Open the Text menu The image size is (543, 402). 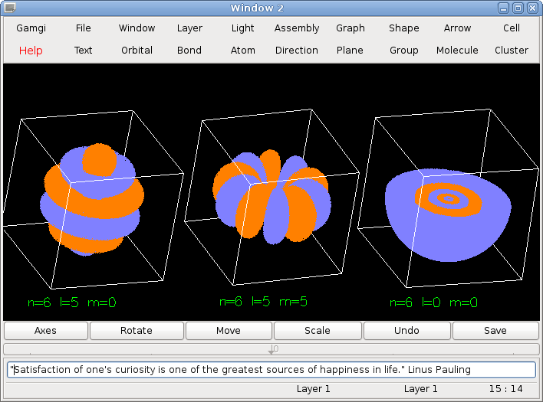(x=83, y=51)
